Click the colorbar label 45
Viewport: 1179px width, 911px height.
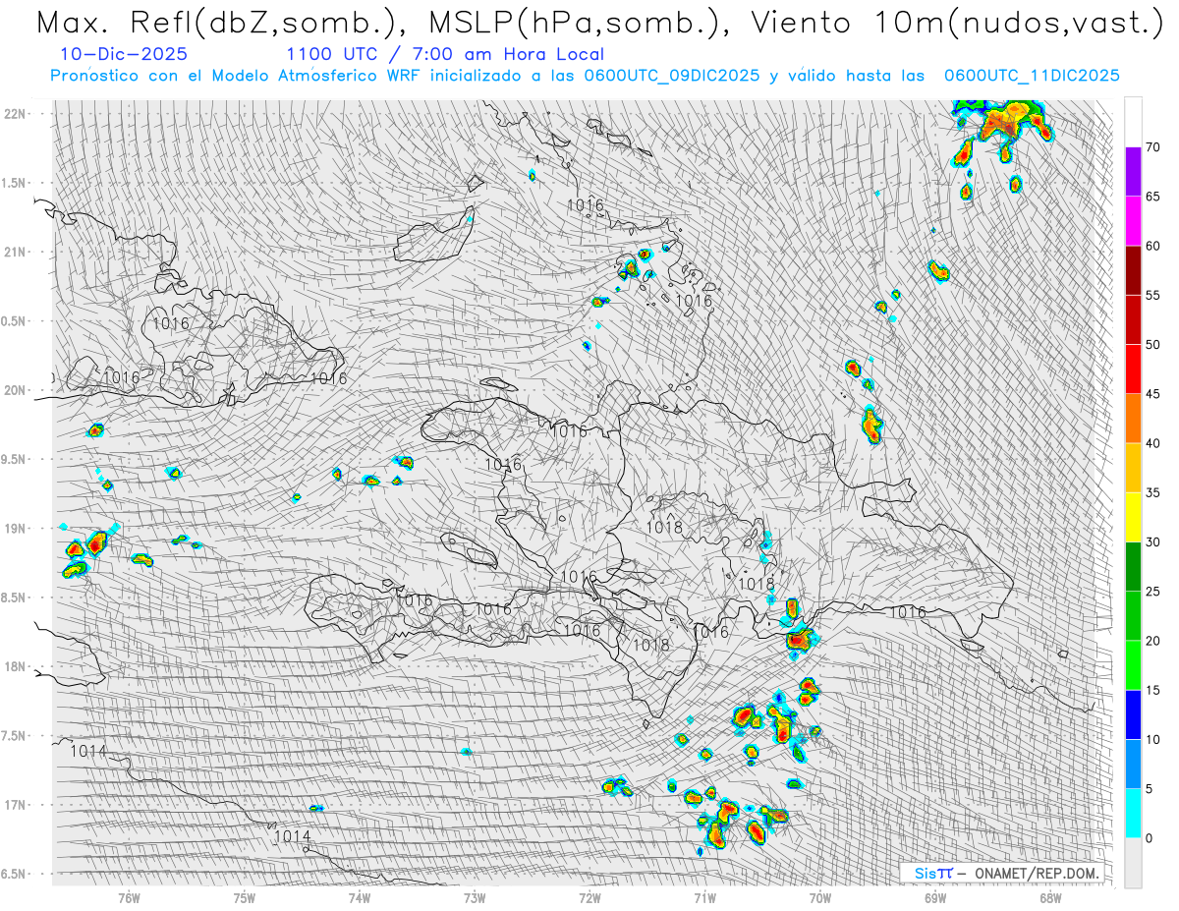coord(1152,394)
